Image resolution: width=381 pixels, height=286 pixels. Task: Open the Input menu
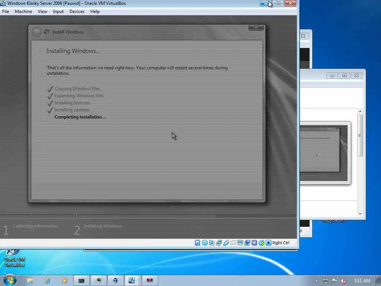click(x=58, y=12)
